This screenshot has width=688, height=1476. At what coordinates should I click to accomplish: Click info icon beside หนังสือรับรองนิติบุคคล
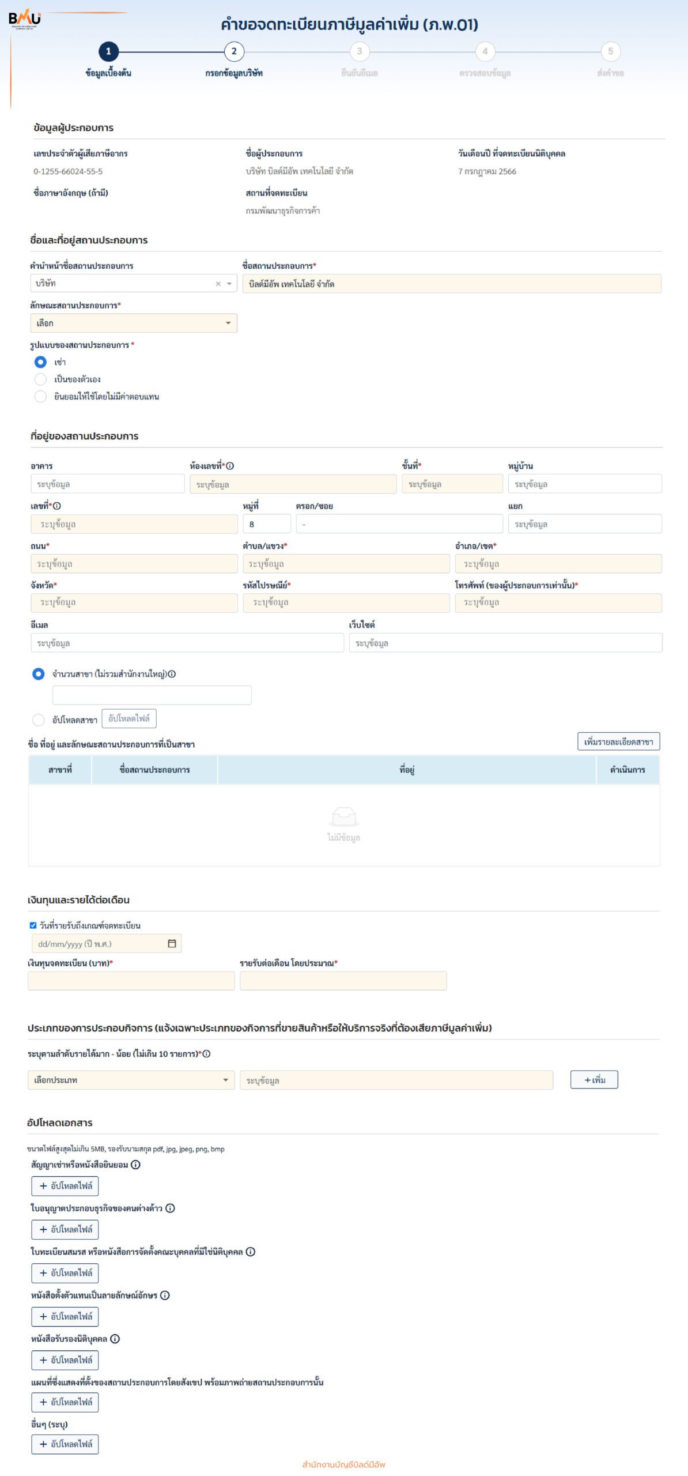115,1338
